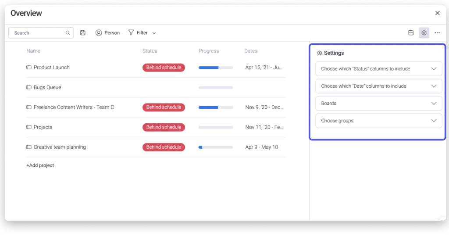Screen dimensions: 449x236
Task: Click +Add project
Action: click(x=40, y=165)
